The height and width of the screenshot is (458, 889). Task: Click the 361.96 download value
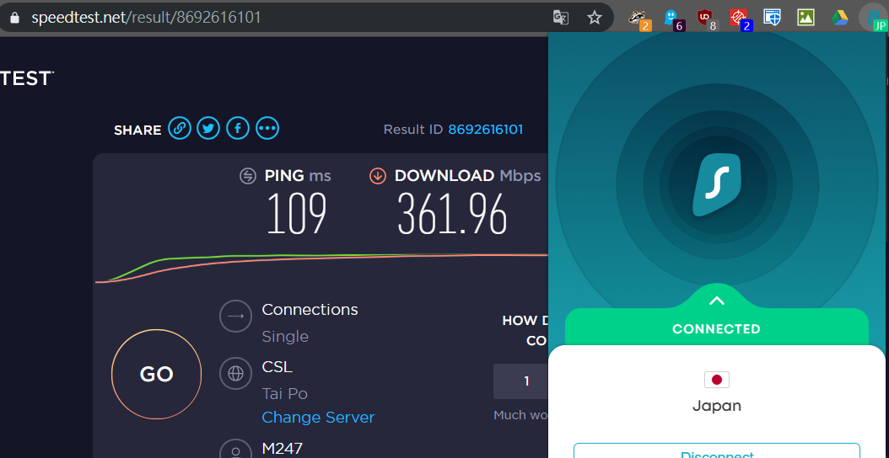452,214
